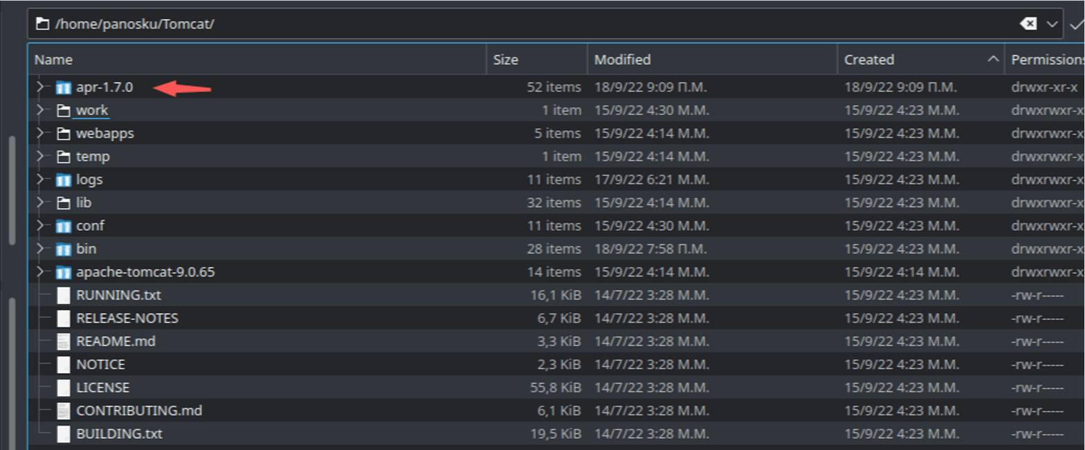1085x450 pixels.
Task: Click the README.md file icon
Action: point(64,341)
